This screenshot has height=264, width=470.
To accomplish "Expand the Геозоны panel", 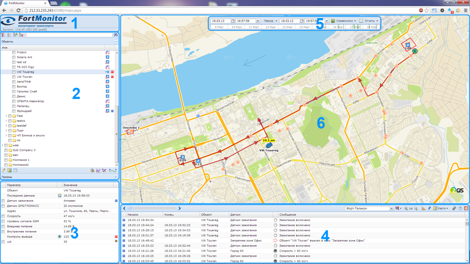I will tap(116, 177).
